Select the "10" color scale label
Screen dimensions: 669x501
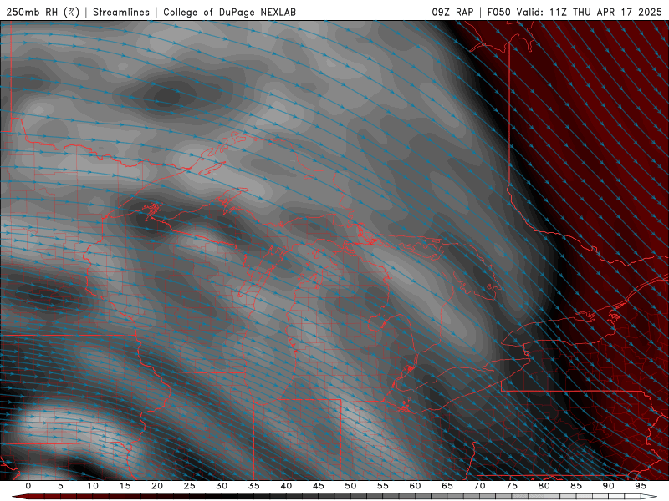pos(93,486)
